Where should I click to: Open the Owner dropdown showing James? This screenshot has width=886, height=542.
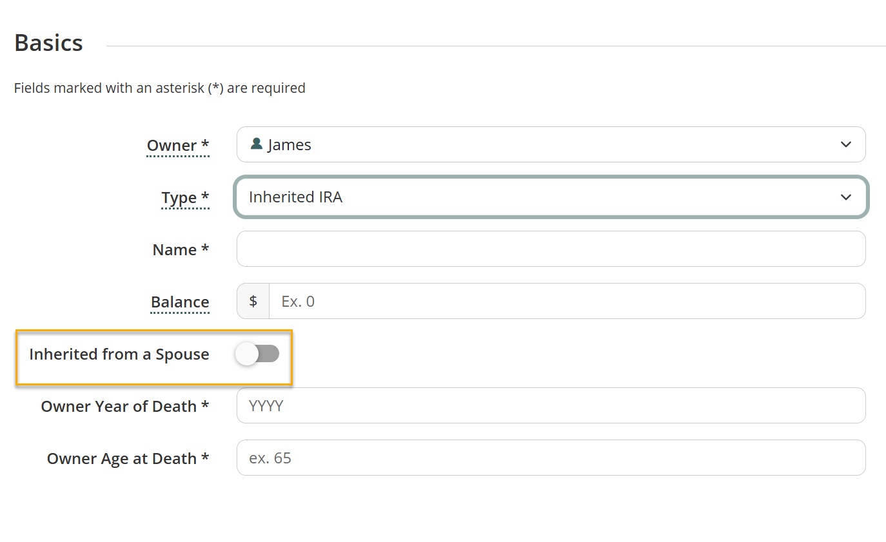pyautogui.click(x=551, y=144)
